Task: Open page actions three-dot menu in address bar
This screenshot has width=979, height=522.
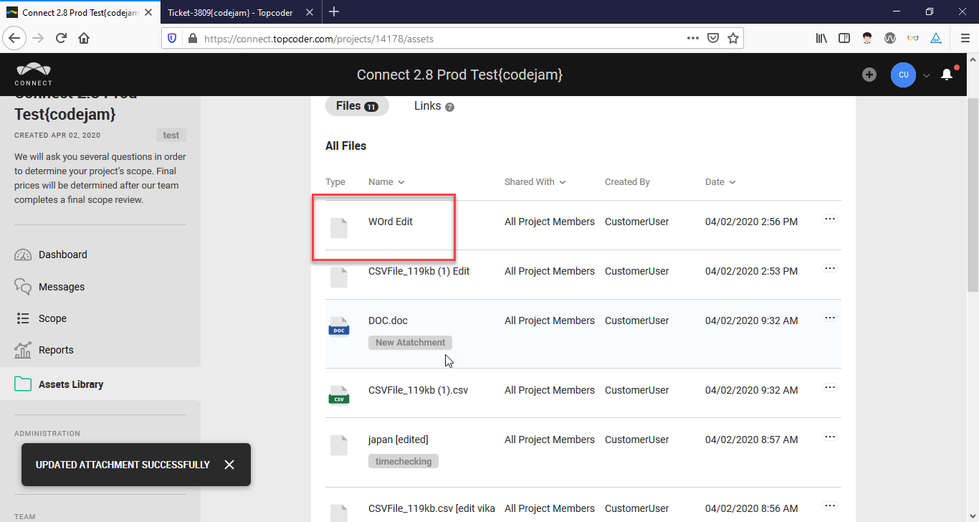Action: tap(692, 39)
